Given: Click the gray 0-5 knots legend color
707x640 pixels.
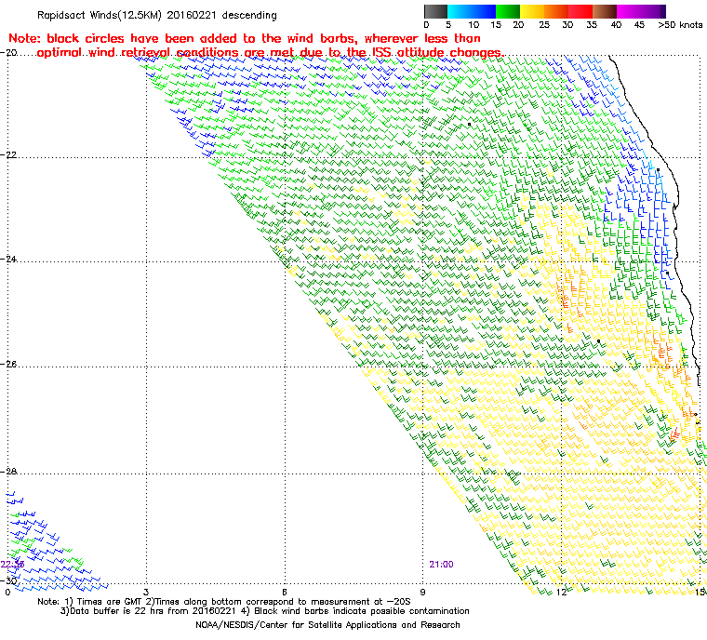Looking at the screenshot, I should 435,11.
